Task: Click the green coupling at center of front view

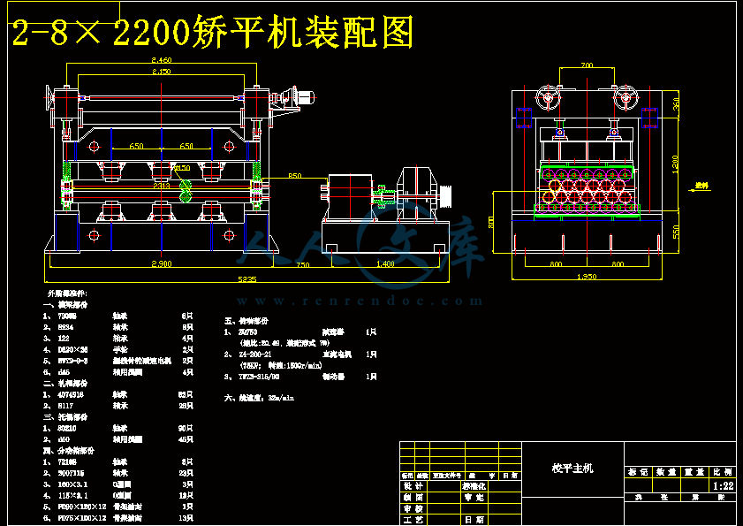Action: click(186, 188)
